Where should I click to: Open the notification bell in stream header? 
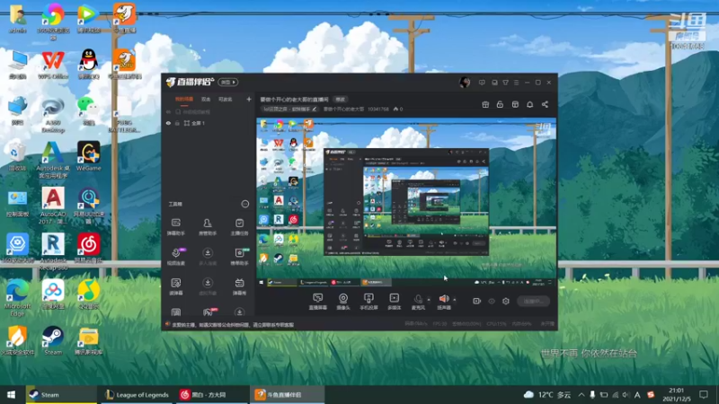point(529,104)
